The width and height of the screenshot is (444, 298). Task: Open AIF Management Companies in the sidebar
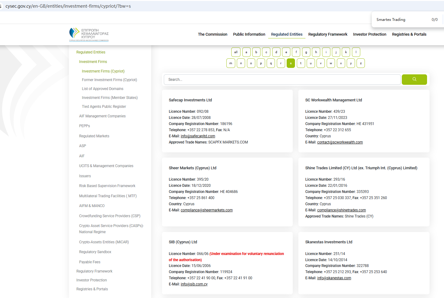(102, 116)
